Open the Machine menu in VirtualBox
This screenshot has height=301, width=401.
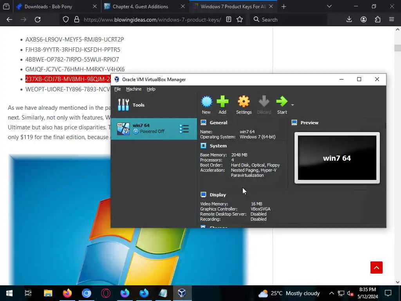point(134,89)
